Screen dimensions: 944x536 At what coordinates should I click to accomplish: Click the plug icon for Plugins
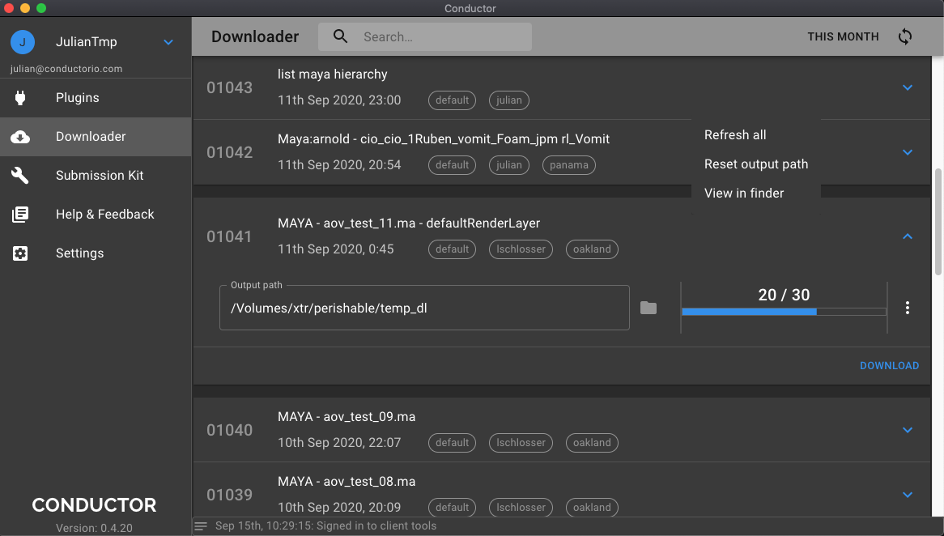click(x=20, y=97)
